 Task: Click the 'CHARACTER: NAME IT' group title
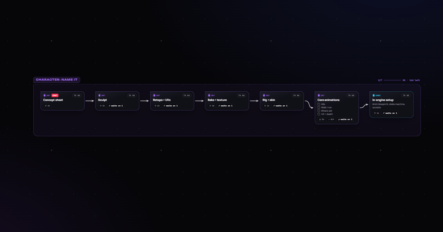click(56, 80)
